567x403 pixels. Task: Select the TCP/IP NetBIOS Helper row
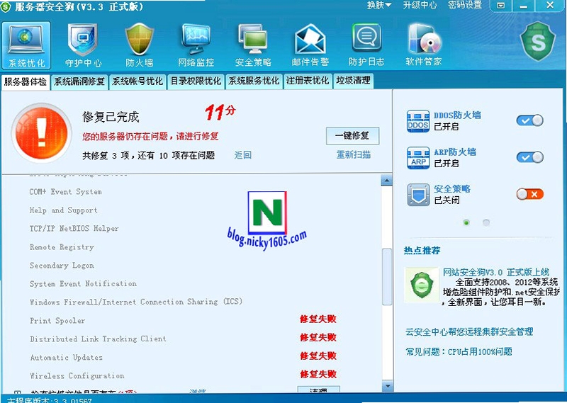pos(74,229)
